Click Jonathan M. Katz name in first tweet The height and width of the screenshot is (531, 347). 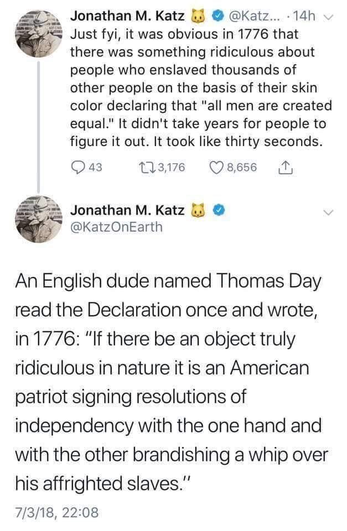[x=127, y=16]
